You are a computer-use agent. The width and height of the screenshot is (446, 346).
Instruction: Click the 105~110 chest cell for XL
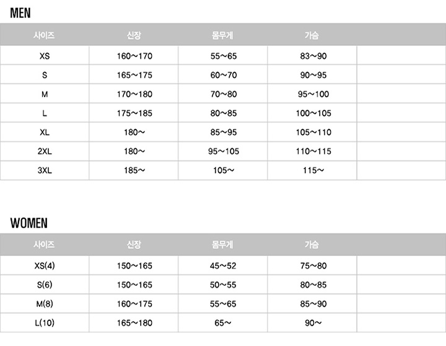tap(313, 132)
